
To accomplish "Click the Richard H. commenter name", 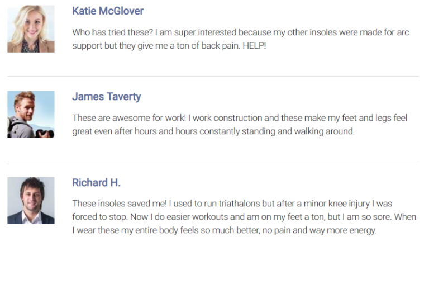I will pyautogui.click(x=96, y=182).
